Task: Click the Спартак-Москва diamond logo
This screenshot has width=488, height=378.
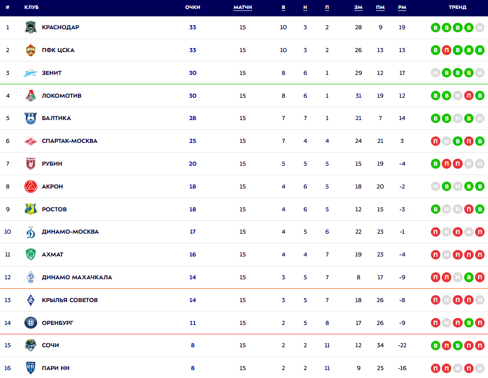Action: 31,141
